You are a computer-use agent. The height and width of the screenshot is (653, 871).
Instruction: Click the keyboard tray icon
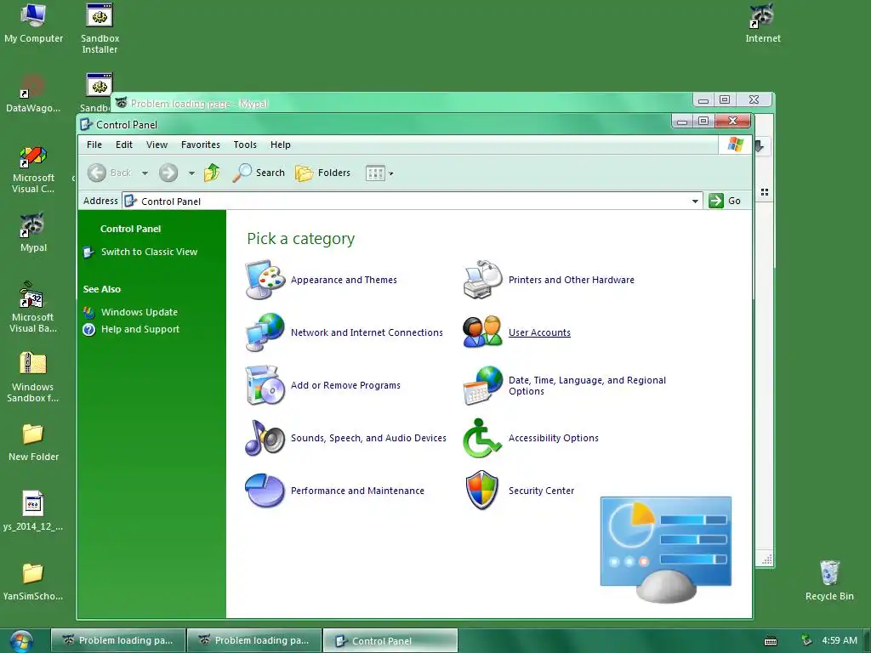(x=771, y=641)
